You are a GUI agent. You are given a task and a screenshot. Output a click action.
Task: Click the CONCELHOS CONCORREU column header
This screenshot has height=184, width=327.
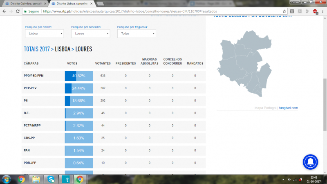tap(172, 61)
